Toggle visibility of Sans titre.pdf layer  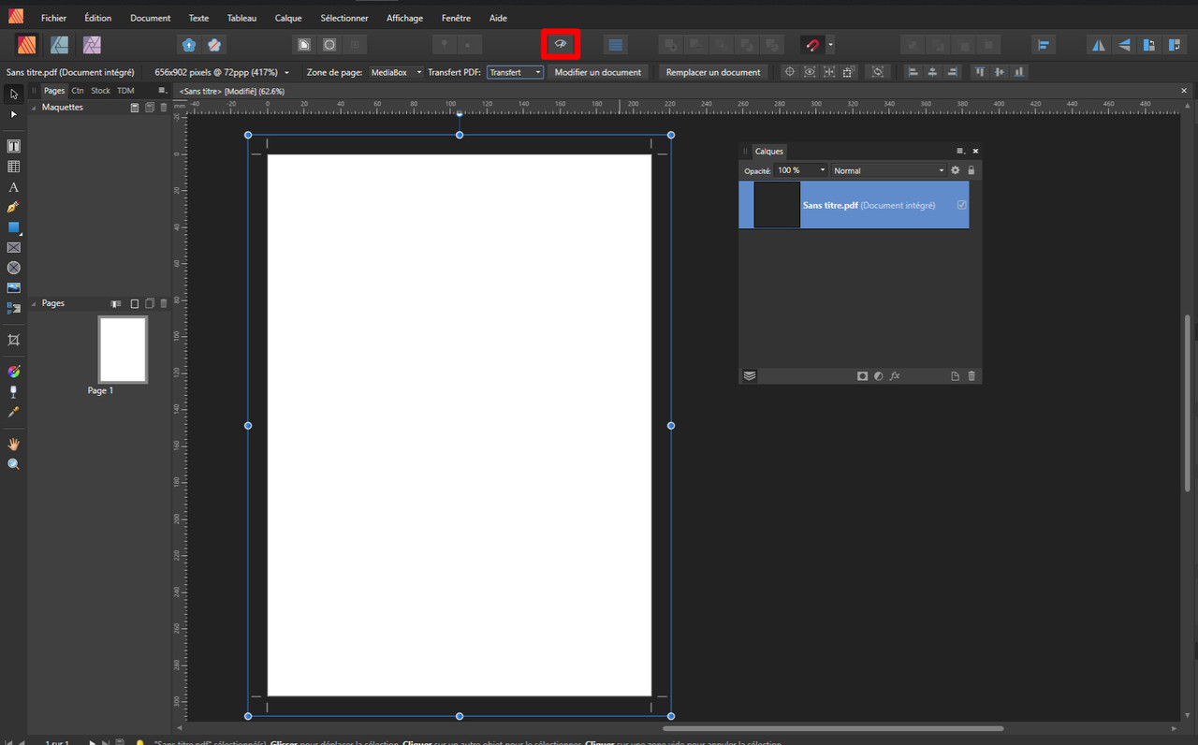pos(961,205)
